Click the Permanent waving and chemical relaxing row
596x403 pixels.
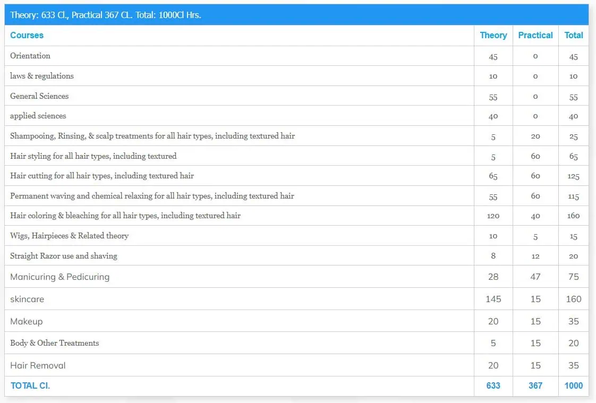coord(152,196)
